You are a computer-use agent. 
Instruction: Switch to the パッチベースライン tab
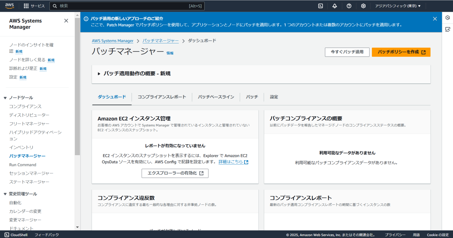tap(216, 96)
